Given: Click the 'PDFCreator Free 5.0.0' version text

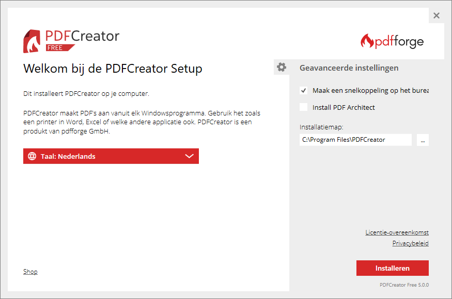Looking at the screenshot, I should [404, 285].
